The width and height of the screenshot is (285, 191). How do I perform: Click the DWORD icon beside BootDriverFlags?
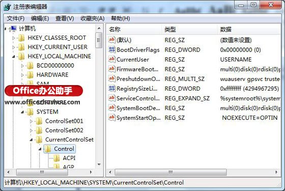coord(111,50)
